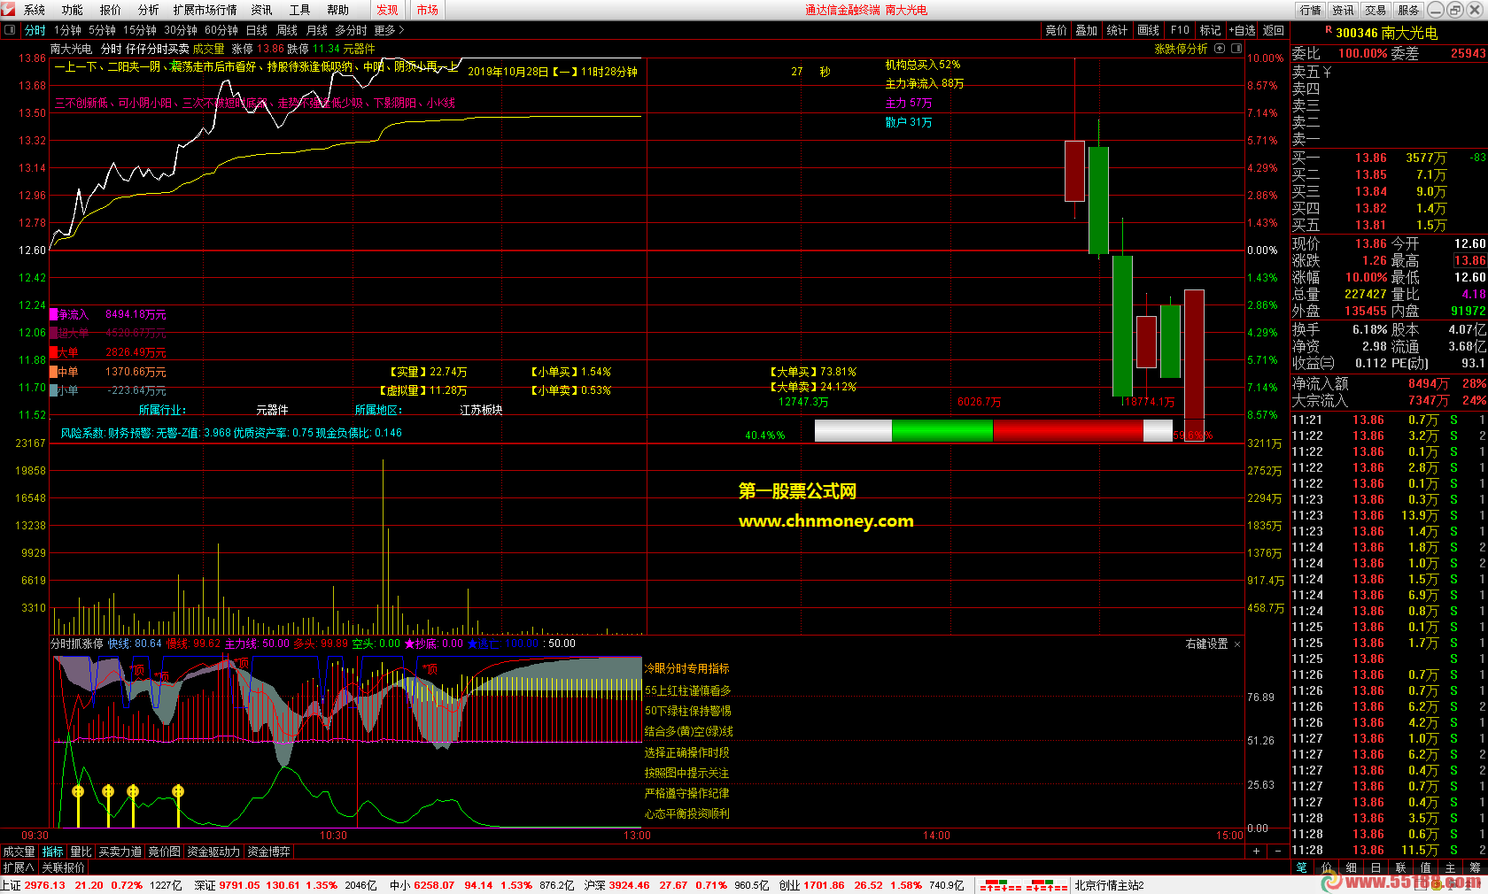Click the 交易 button at top right
This screenshot has width=1488, height=894.
[1376, 10]
